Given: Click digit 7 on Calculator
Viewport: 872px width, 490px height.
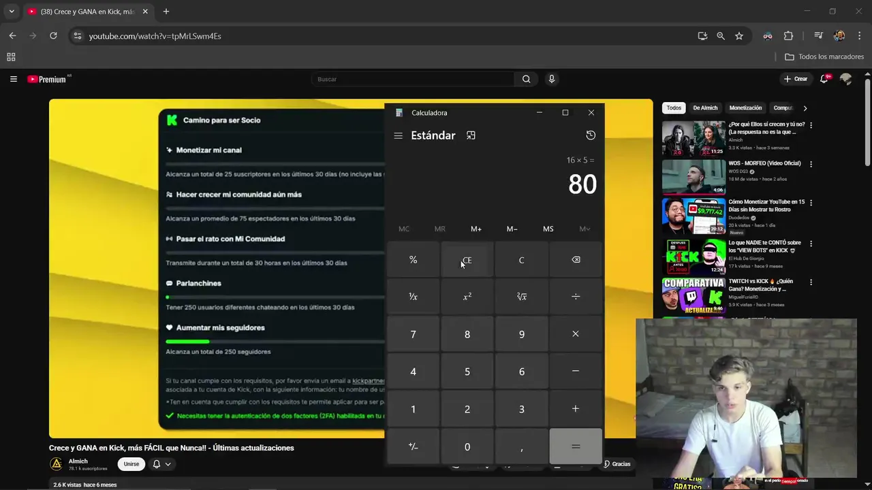Looking at the screenshot, I should [413, 334].
